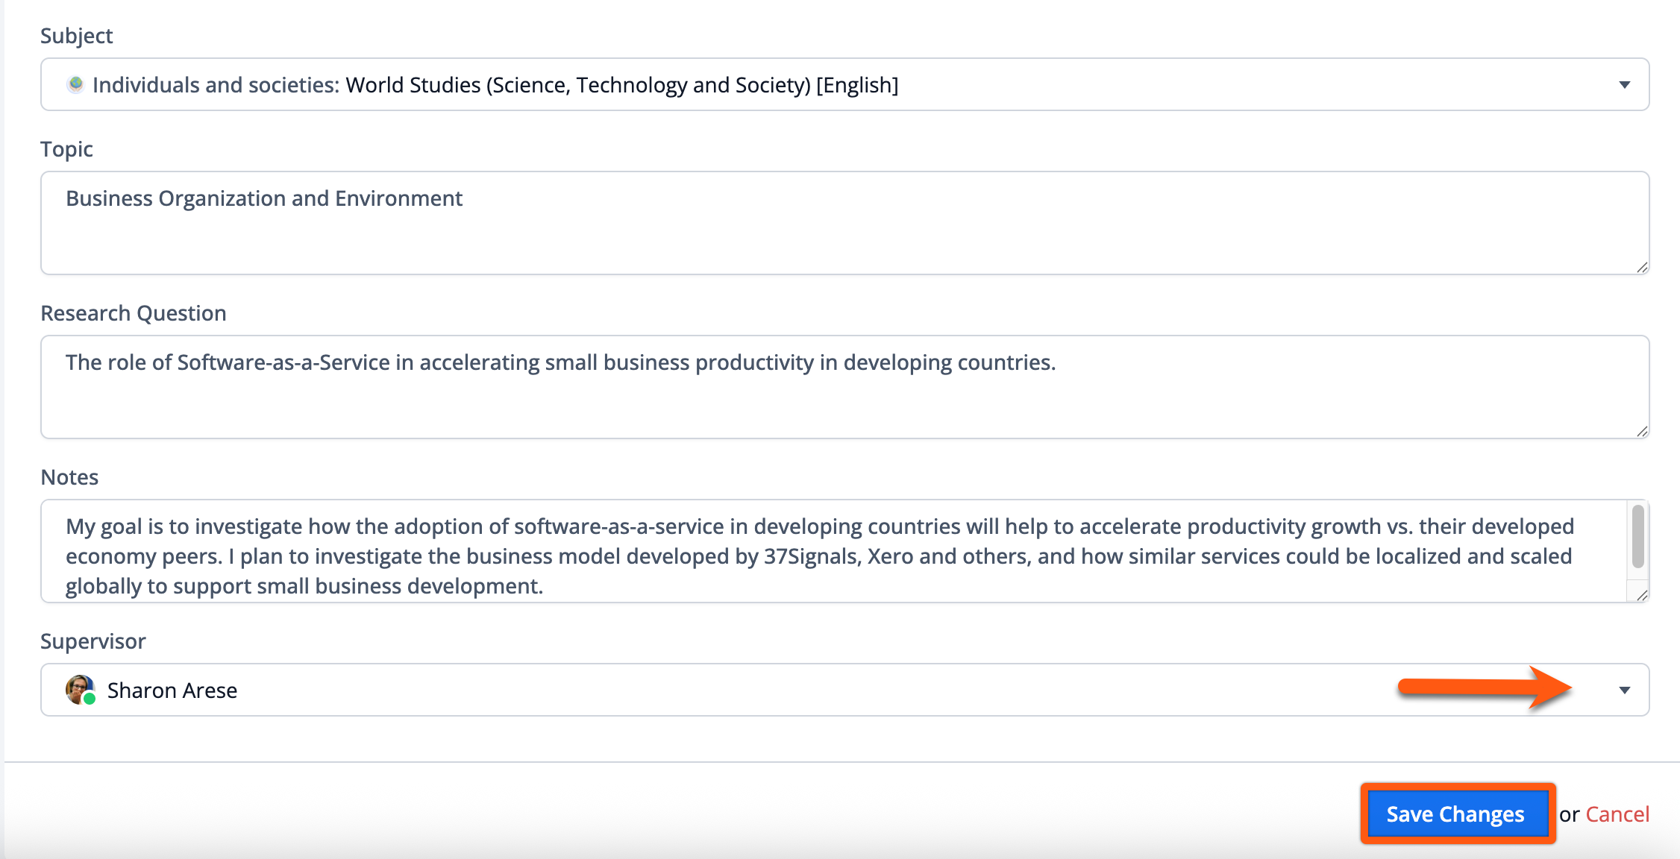Click the Supervisor field label
Screen dimensions: 1680x859
(x=93, y=641)
